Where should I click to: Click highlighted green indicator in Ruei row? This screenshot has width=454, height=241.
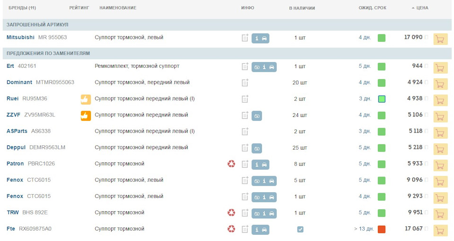[382, 99]
